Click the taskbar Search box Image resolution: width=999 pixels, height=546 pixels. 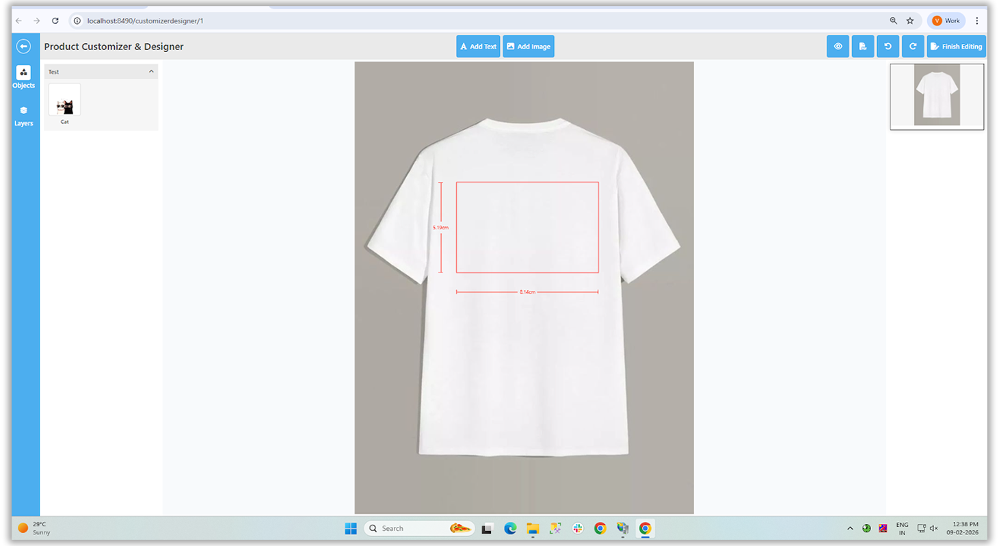pyautogui.click(x=419, y=528)
